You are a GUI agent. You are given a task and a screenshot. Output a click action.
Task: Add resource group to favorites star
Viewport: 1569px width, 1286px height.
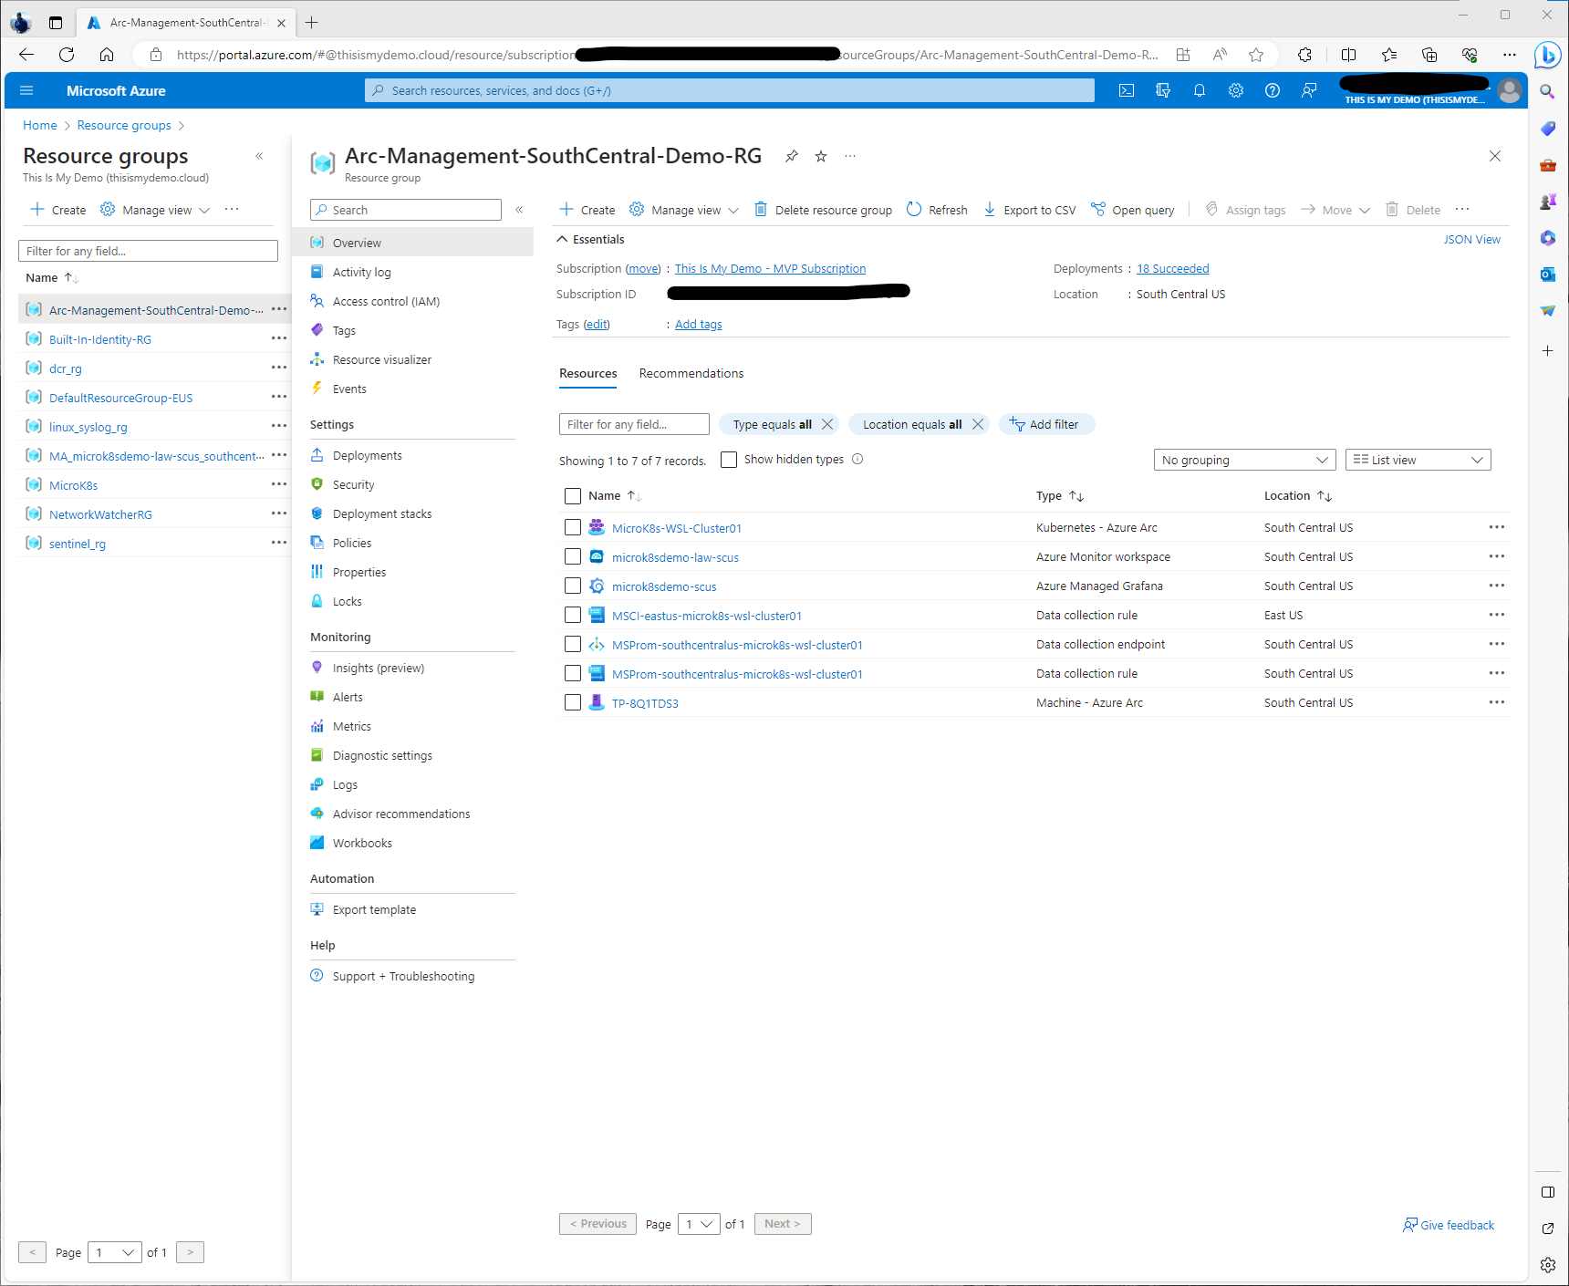[821, 156]
